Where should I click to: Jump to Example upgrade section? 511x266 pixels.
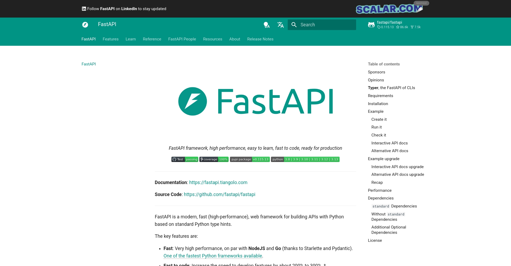[x=384, y=159]
